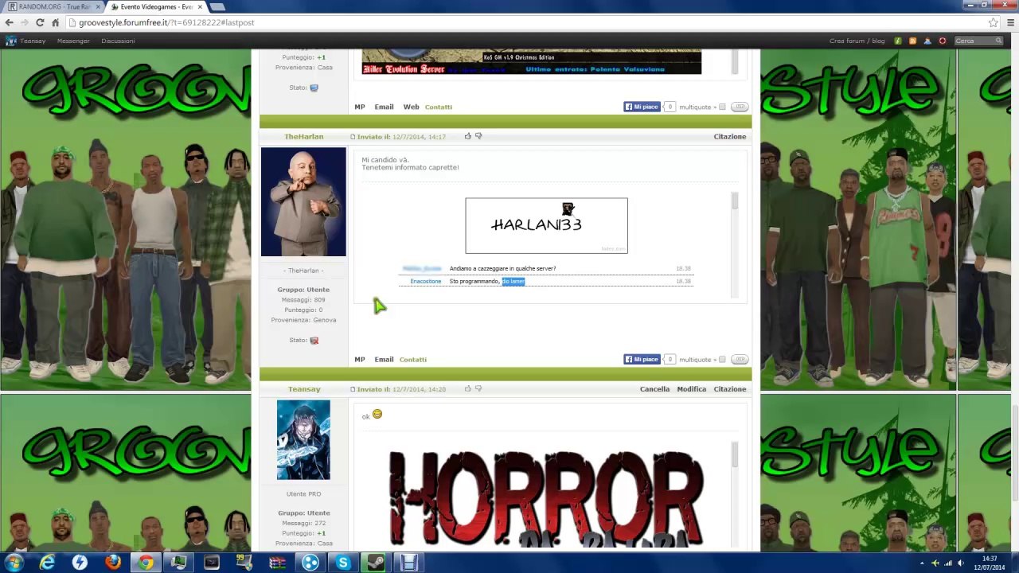
Task: Click Teansay's avatar image
Action: [303, 440]
